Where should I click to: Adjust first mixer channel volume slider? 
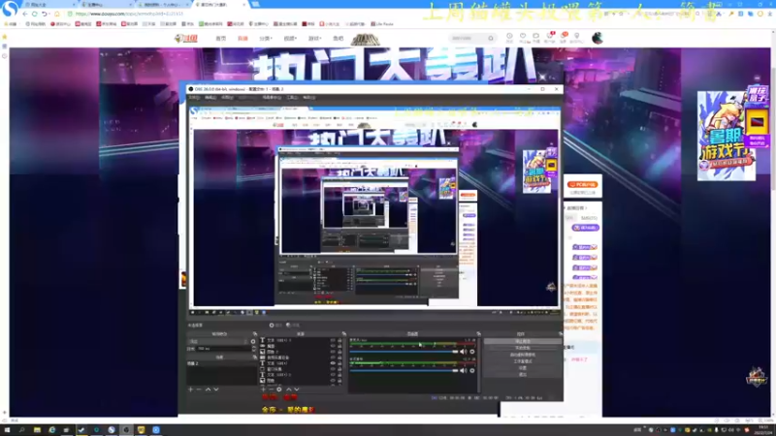(404, 352)
